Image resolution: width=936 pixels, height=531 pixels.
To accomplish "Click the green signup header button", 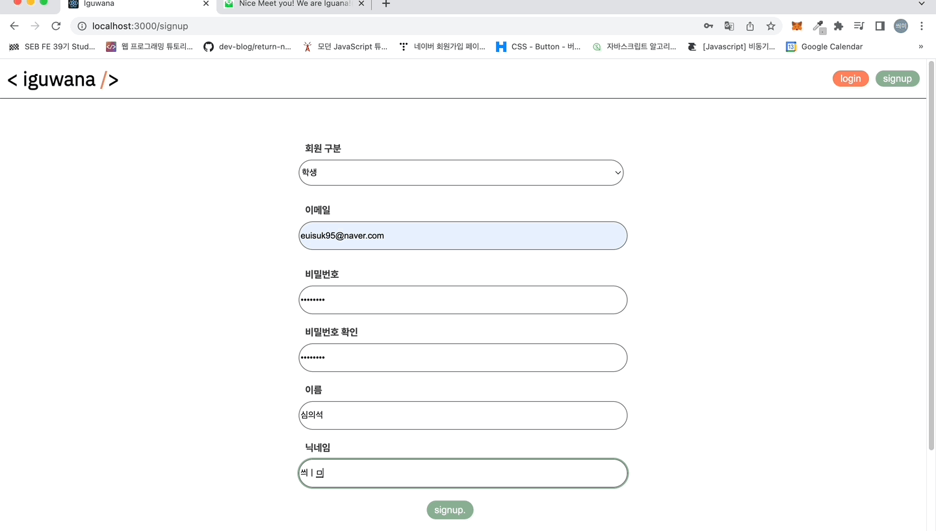I will coord(897,79).
